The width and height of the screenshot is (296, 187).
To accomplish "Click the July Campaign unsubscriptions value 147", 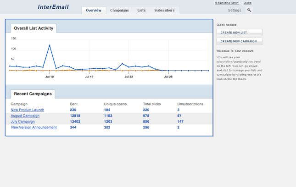I will click(x=180, y=122).
